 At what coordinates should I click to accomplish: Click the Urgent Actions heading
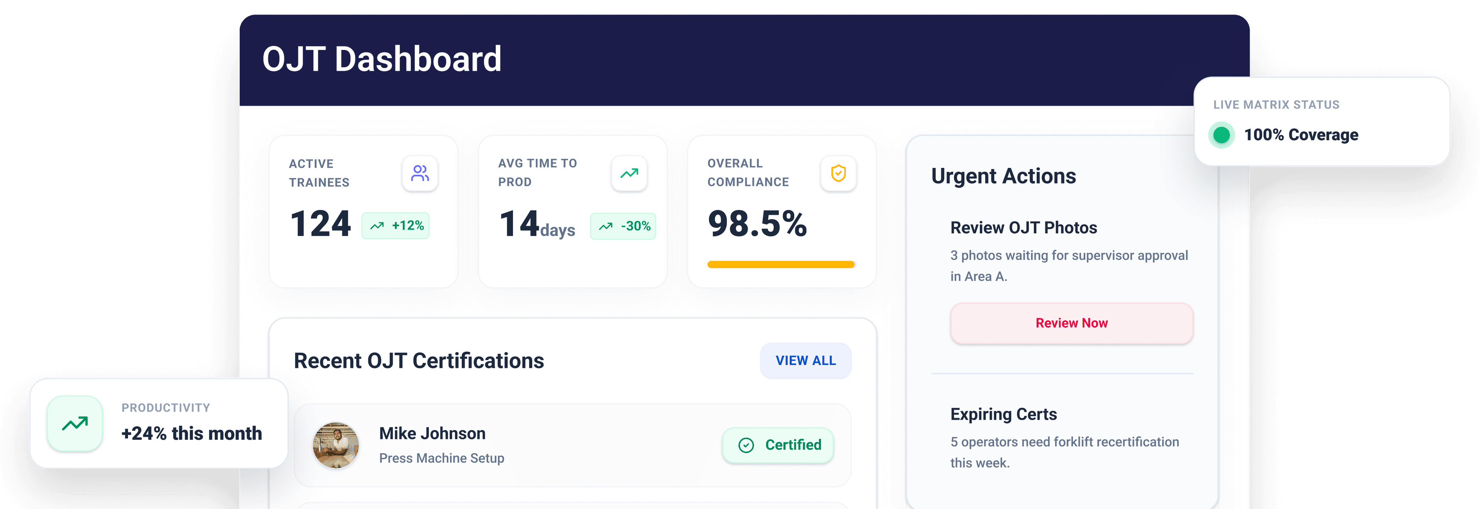pyautogui.click(x=1004, y=176)
